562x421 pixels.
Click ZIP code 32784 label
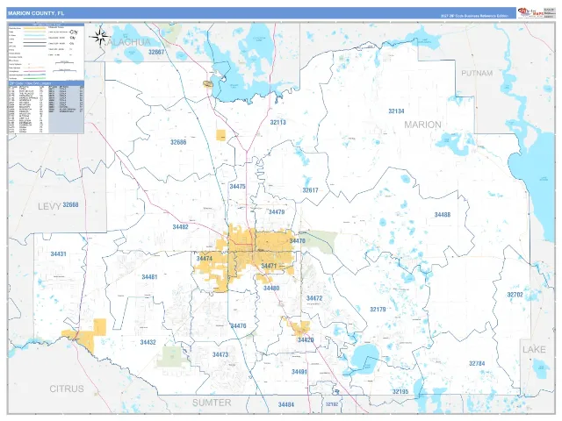point(477,364)
